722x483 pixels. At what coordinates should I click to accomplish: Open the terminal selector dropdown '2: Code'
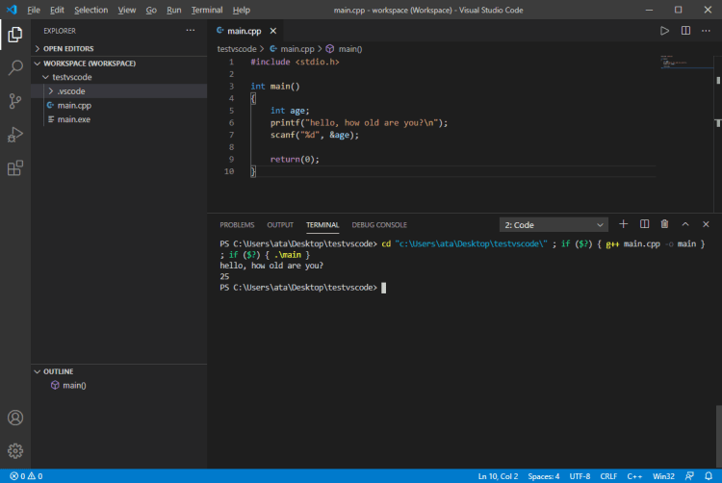click(x=553, y=225)
